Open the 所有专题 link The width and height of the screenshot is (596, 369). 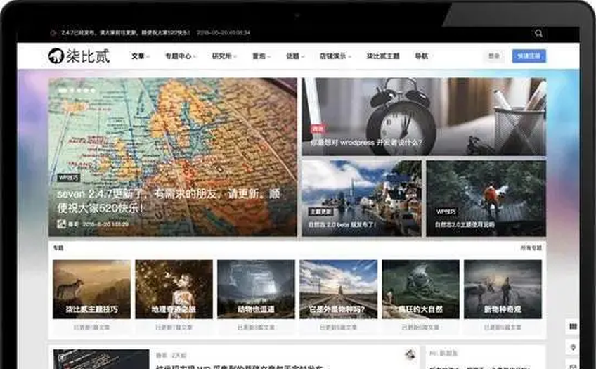click(x=531, y=248)
